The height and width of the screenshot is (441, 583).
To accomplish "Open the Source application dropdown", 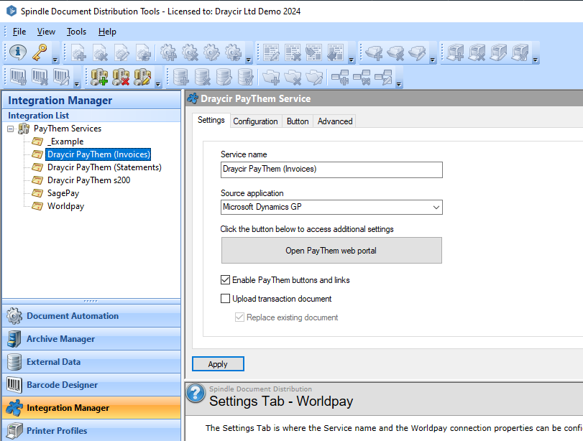I will coord(436,208).
